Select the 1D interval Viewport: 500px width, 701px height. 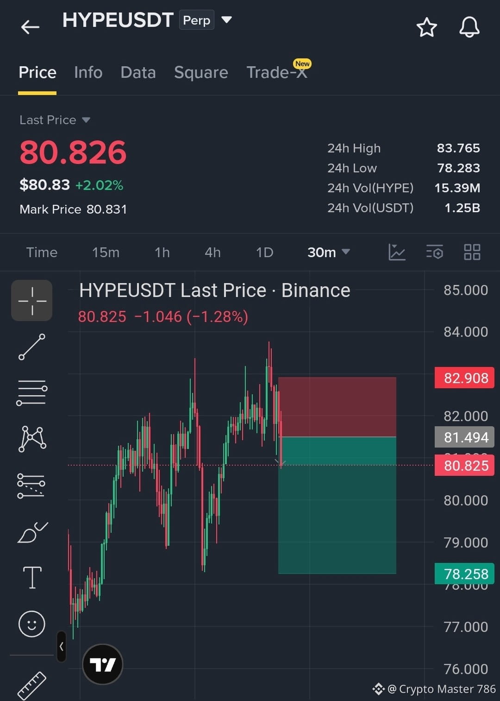pyautogui.click(x=264, y=253)
